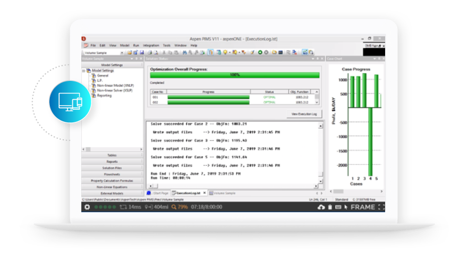
Task: Click the Frame settings gear icon
Action: [x=87, y=207]
